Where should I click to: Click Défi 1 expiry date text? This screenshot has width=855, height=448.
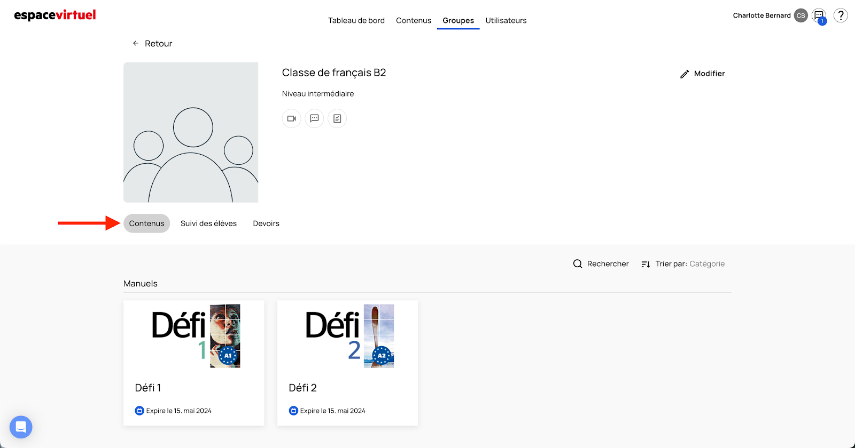(x=179, y=411)
